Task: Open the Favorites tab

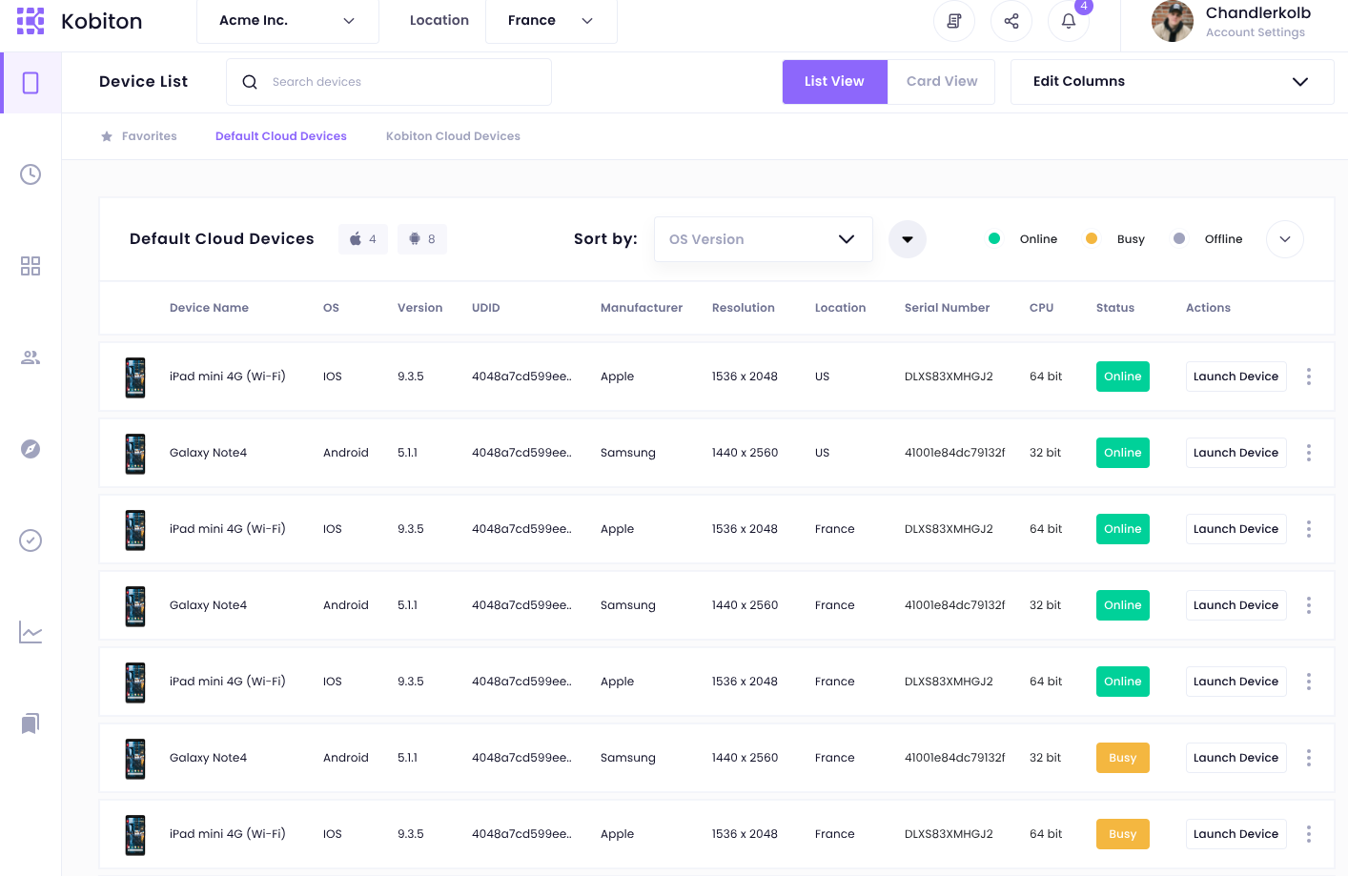Action: tap(139, 136)
